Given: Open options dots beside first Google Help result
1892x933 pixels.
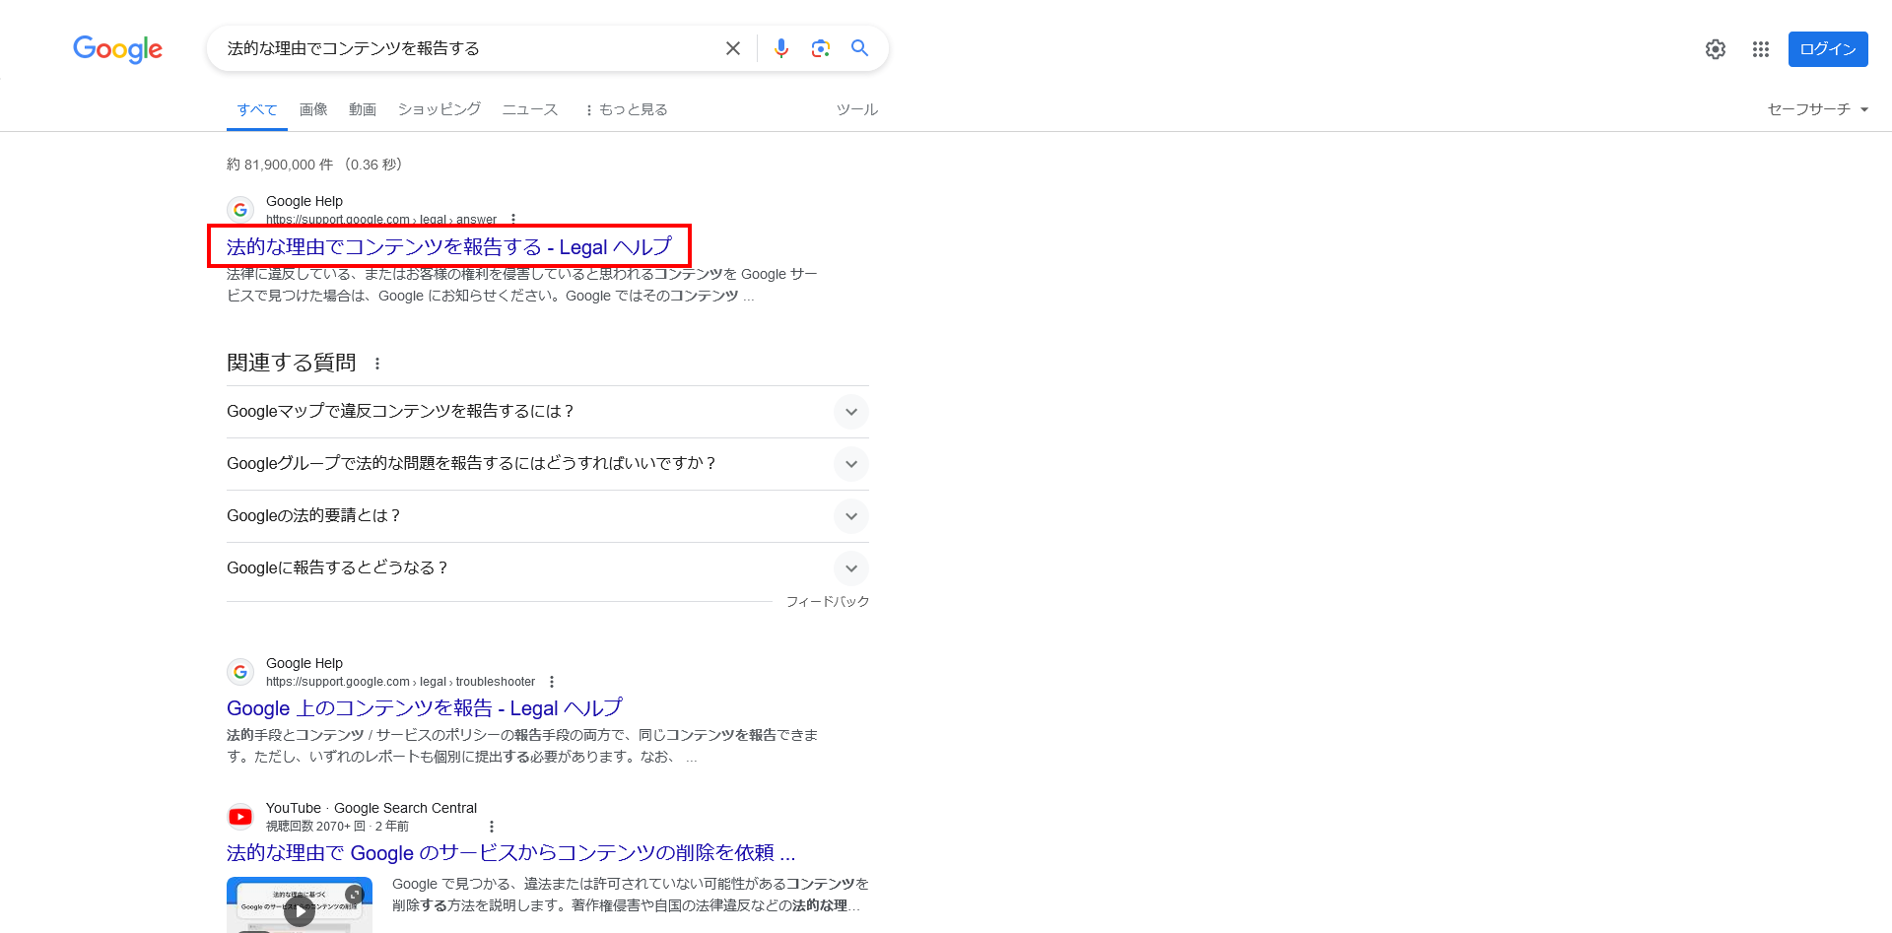Looking at the screenshot, I should (x=513, y=220).
